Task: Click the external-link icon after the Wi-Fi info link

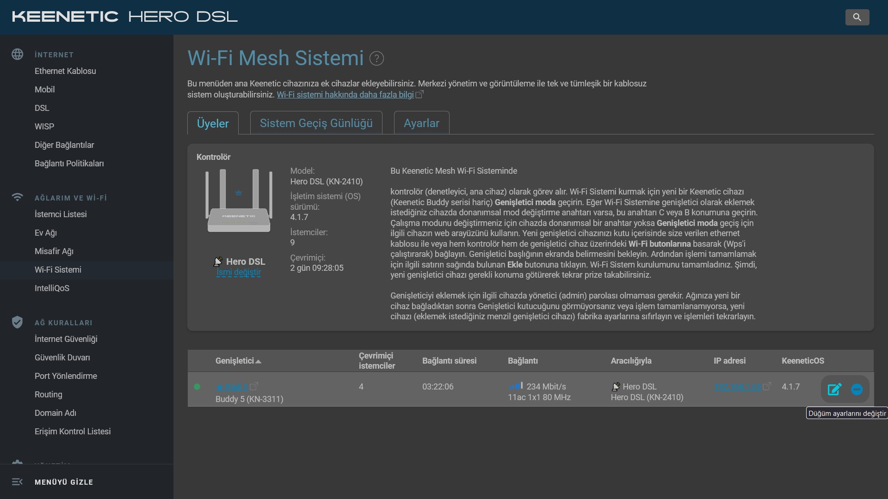Action: (x=419, y=94)
